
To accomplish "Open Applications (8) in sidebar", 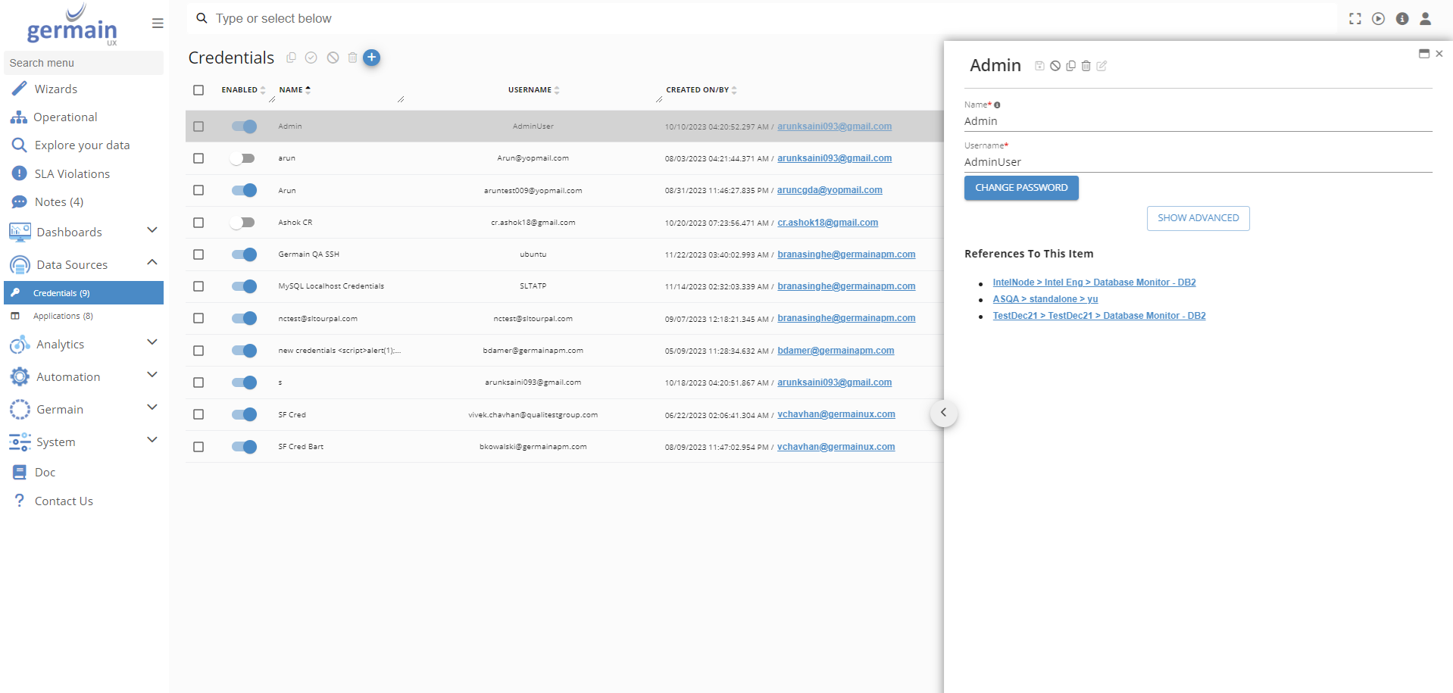I will click(x=63, y=316).
